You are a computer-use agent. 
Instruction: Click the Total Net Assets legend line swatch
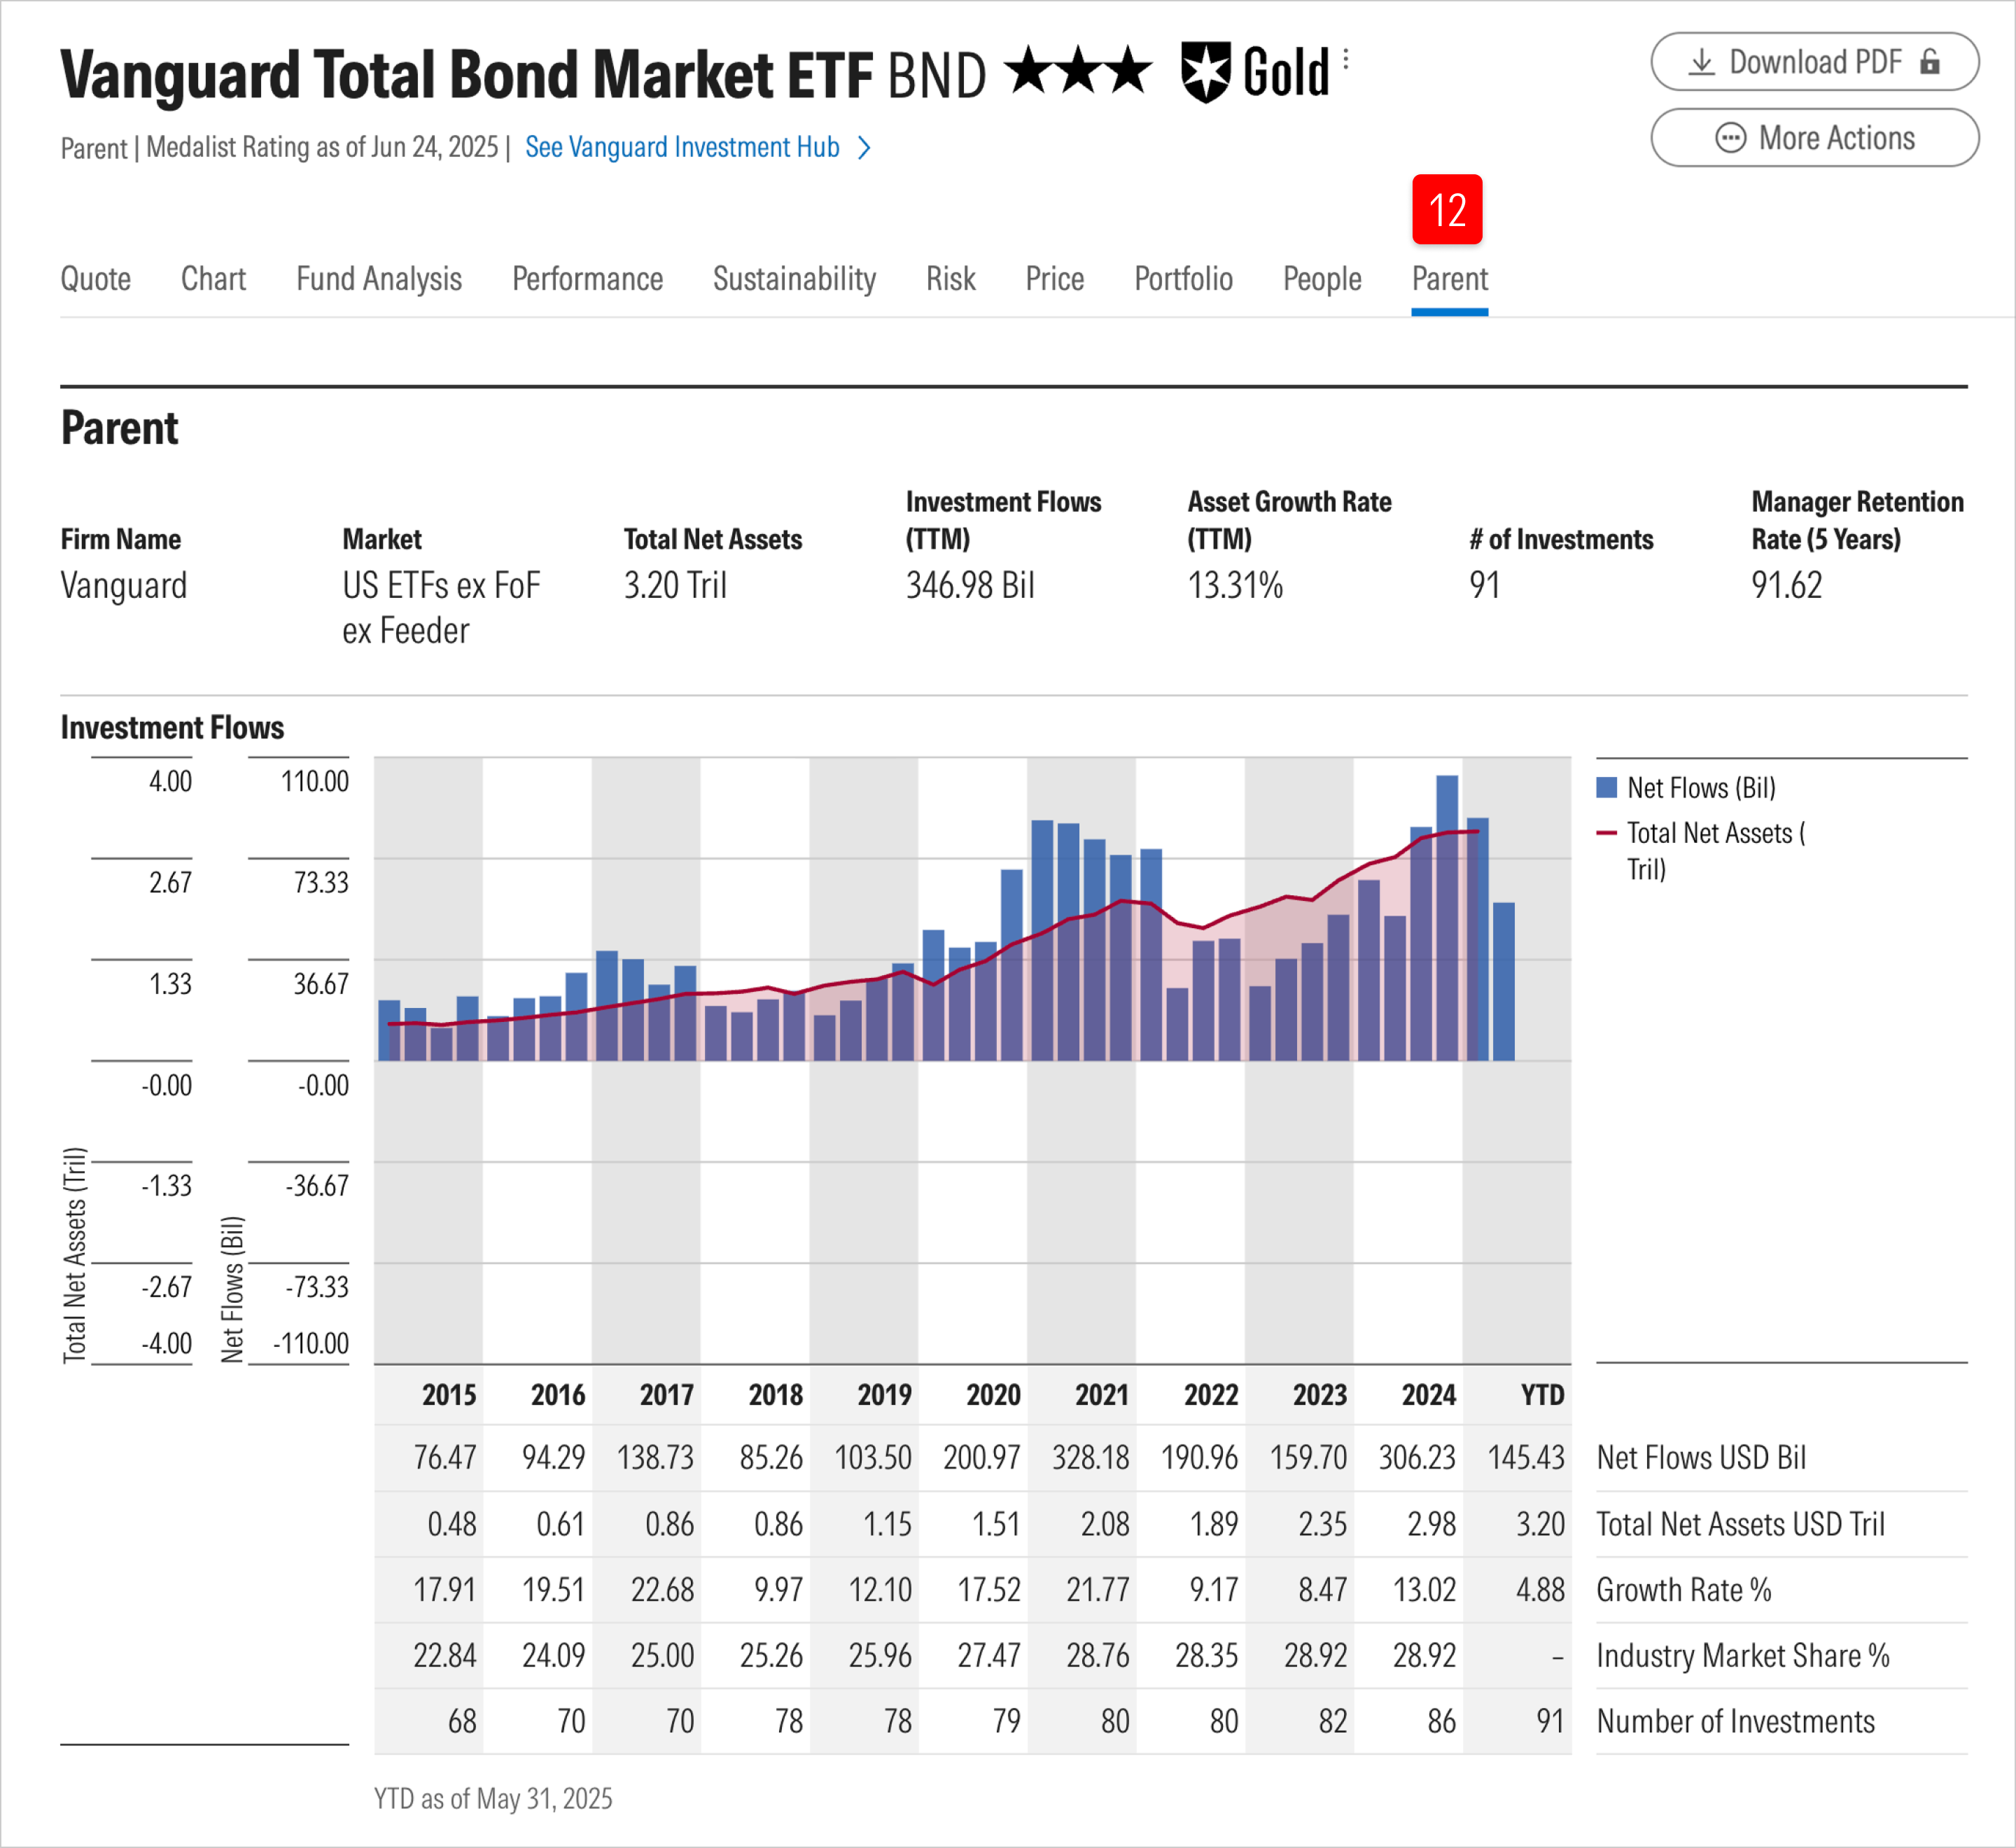coord(1607,833)
